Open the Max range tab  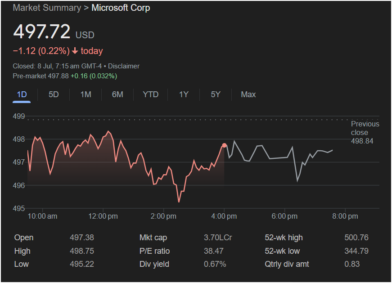click(248, 94)
